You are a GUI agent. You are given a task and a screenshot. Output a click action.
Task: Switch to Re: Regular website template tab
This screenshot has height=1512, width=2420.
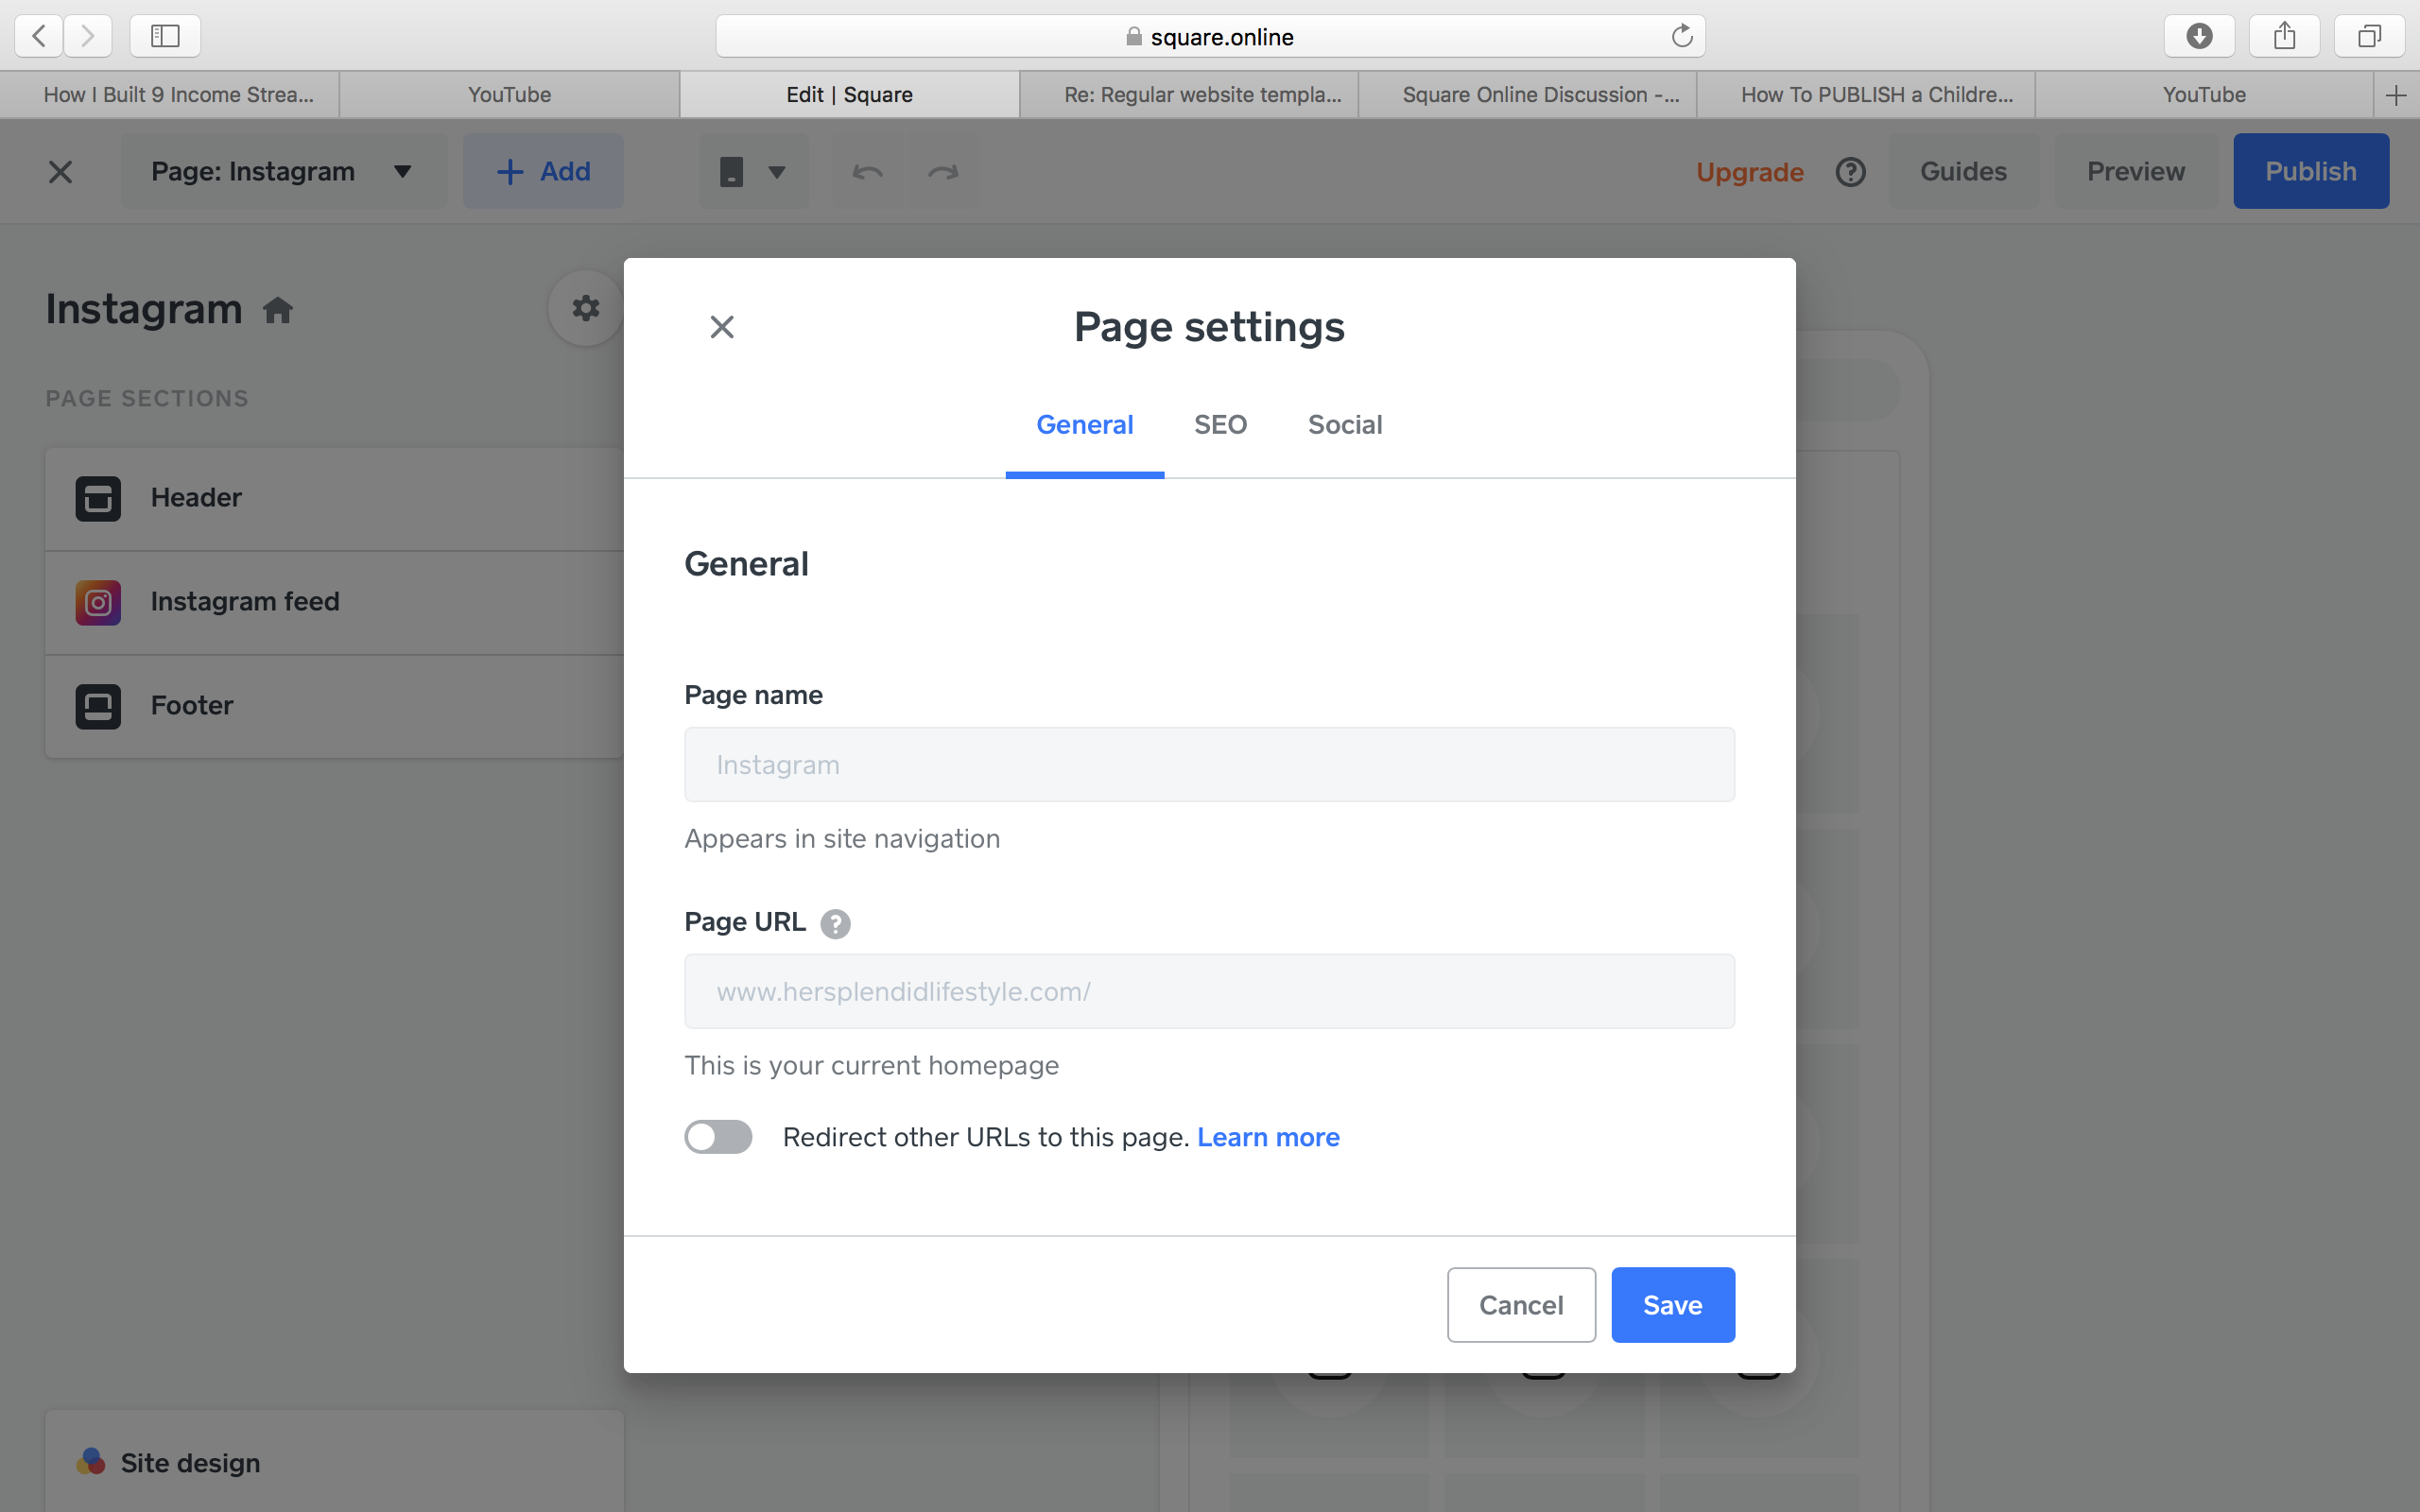[1188, 95]
